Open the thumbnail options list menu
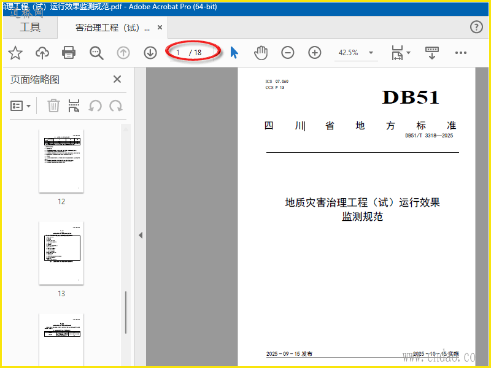 pos(20,105)
